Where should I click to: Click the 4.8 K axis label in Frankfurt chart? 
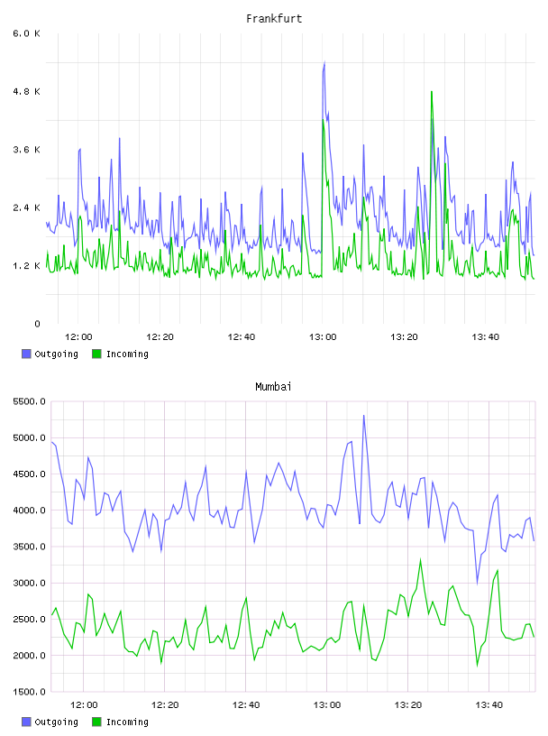point(27,91)
